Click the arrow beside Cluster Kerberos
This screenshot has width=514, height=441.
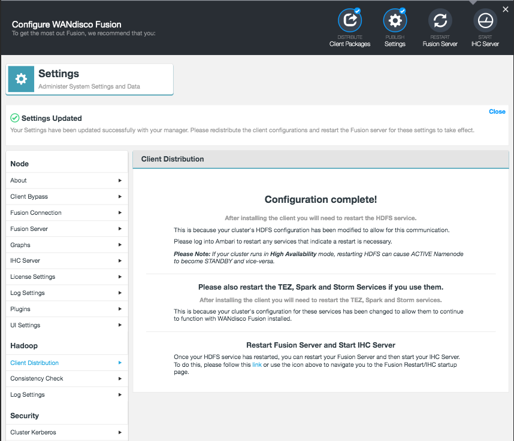[x=120, y=432]
